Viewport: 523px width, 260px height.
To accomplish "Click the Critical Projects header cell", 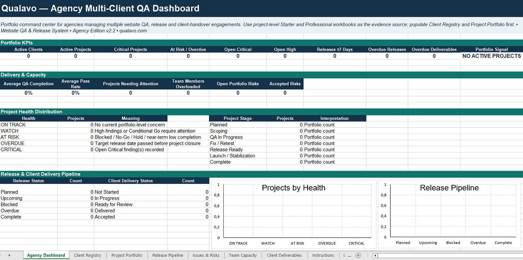I will [x=130, y=49].
